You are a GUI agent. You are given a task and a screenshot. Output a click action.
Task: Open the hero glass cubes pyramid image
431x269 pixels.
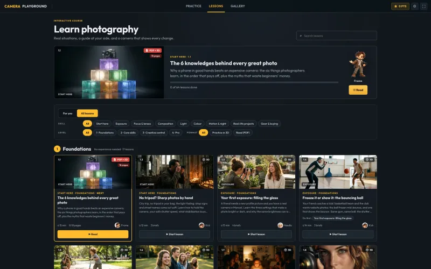click(x=109, y=72)
